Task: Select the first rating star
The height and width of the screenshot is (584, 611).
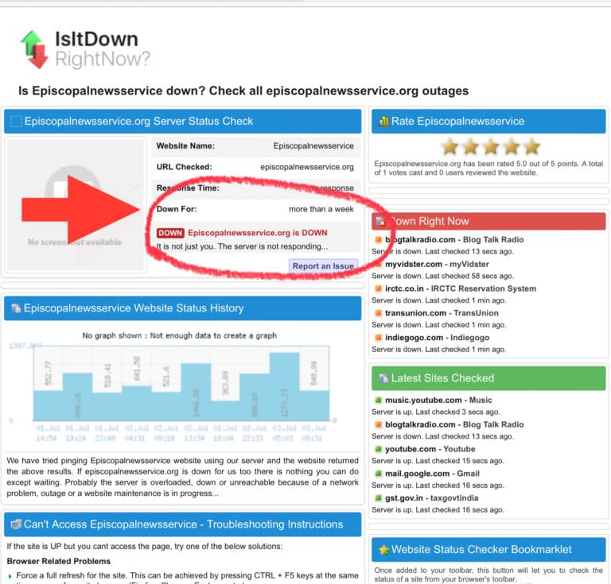Action: (450, 147)
